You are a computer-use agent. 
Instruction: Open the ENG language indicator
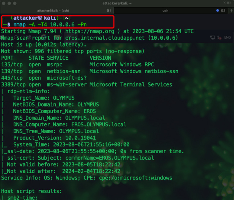(x=227, y=38)
